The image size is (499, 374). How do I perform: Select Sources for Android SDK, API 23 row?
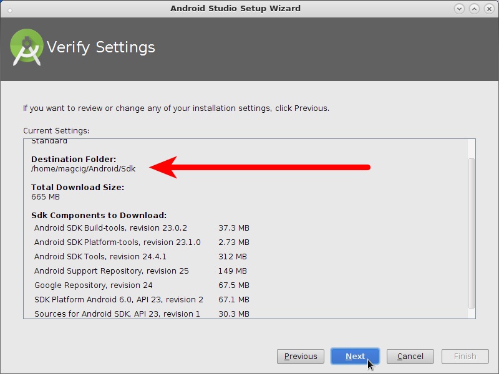[142, 314]
